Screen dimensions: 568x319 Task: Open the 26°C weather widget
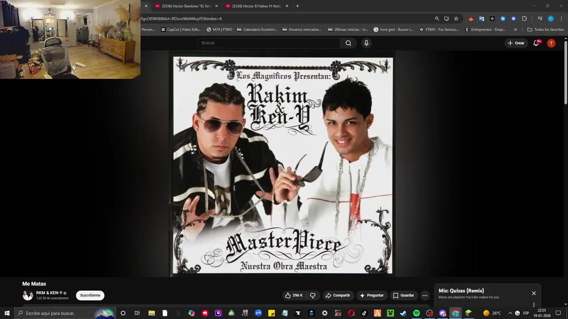pyautogui.click(x=492, y=313)
